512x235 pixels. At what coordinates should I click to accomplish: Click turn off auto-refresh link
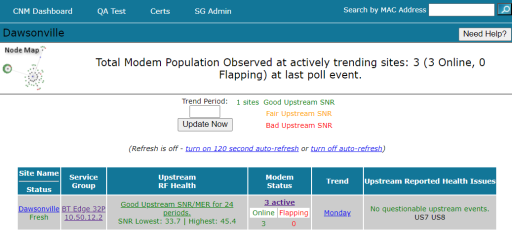[346, 148]
